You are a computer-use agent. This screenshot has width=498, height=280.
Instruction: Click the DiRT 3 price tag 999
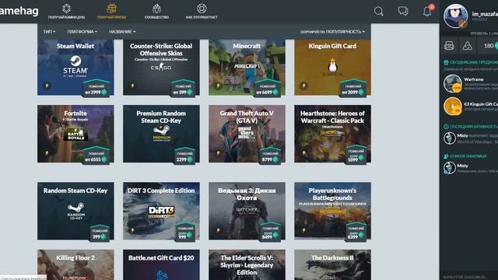click(x=185, y=232)
